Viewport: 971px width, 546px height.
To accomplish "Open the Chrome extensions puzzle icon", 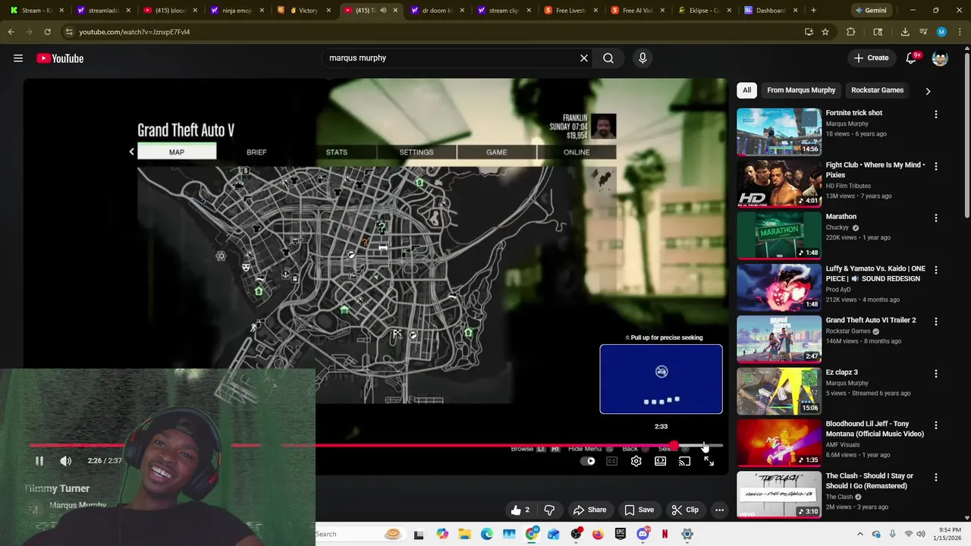I will tap(850, 32).
